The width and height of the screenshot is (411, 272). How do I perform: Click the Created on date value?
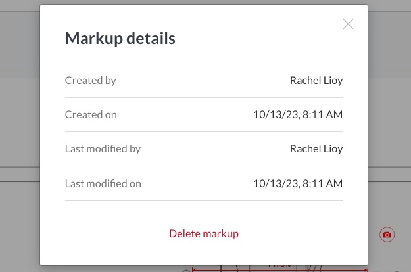(x=298, y=114)
